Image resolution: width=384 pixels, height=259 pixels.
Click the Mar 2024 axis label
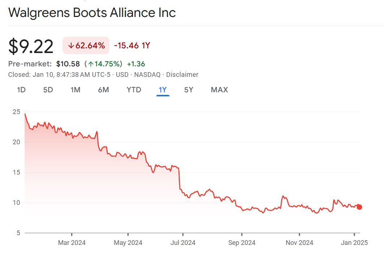point(72,243)
